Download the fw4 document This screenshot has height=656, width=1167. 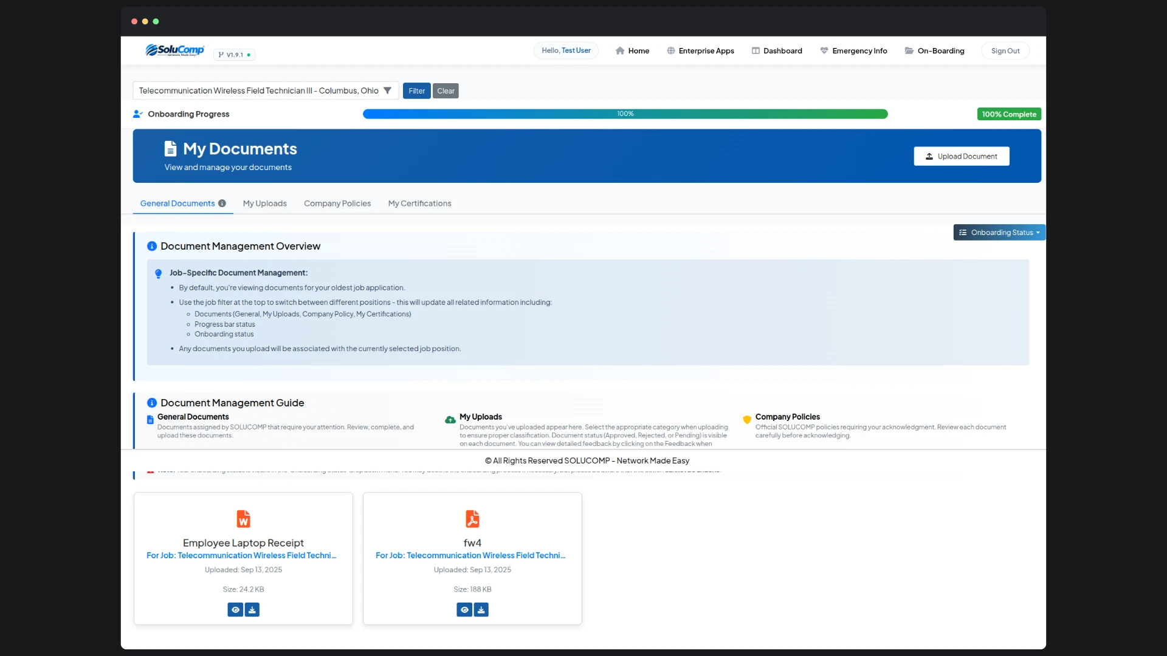(481, 610)
